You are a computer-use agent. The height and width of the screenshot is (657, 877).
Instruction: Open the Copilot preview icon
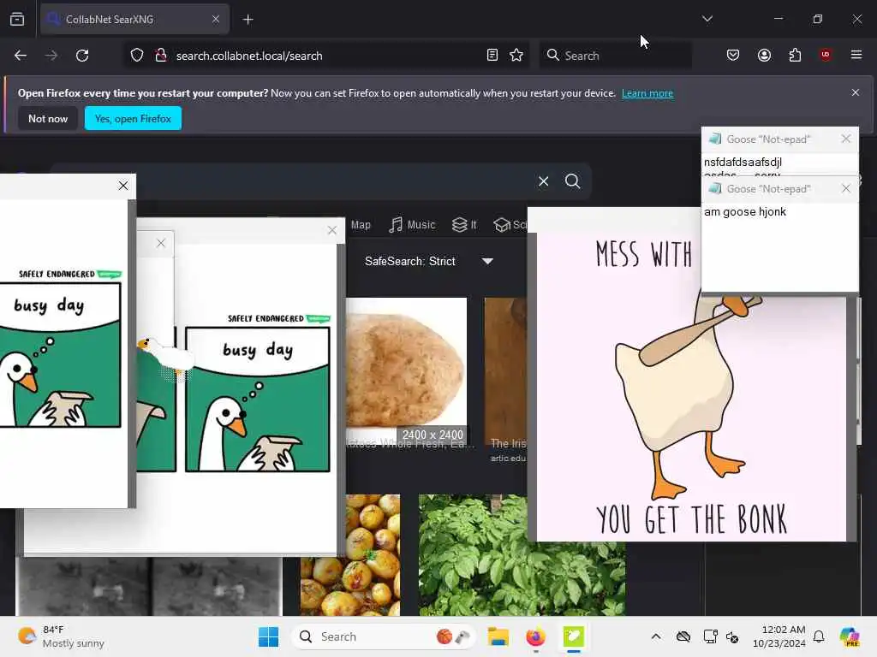tap(850, 636)
